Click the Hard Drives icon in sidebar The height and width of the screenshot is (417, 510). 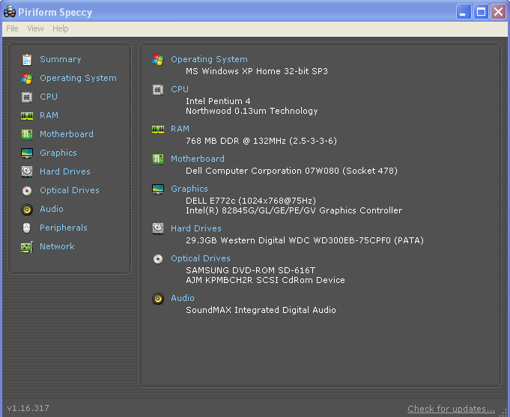[x=27, y=171]
